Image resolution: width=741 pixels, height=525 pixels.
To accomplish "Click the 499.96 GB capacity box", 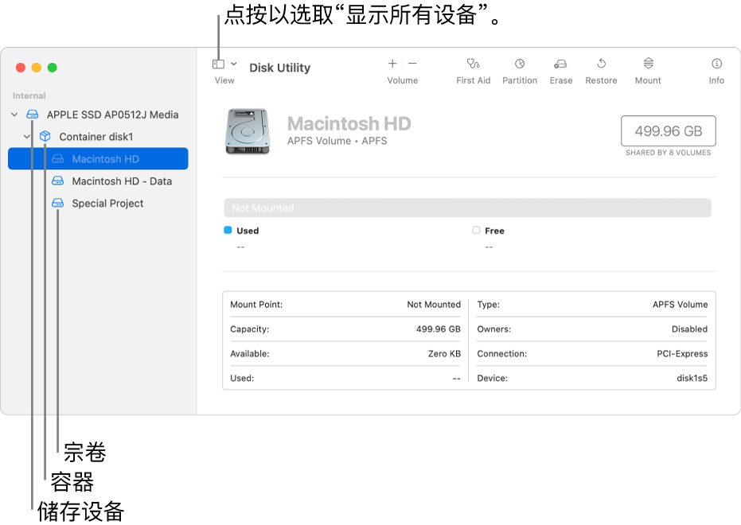I will (x=669, y=130).
